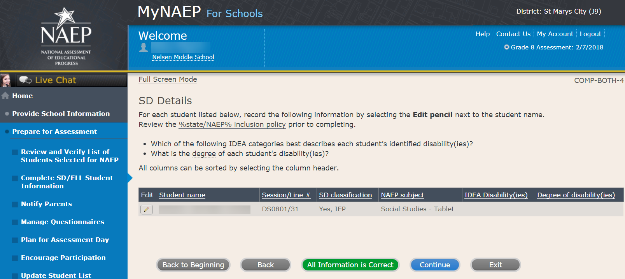Click the Continue button
625x279 pixels.
[x=435, y=265]
